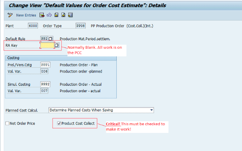Click the Val. Var. field 007
The height and width of the screenshot is (151, 242).
point(44,91)
